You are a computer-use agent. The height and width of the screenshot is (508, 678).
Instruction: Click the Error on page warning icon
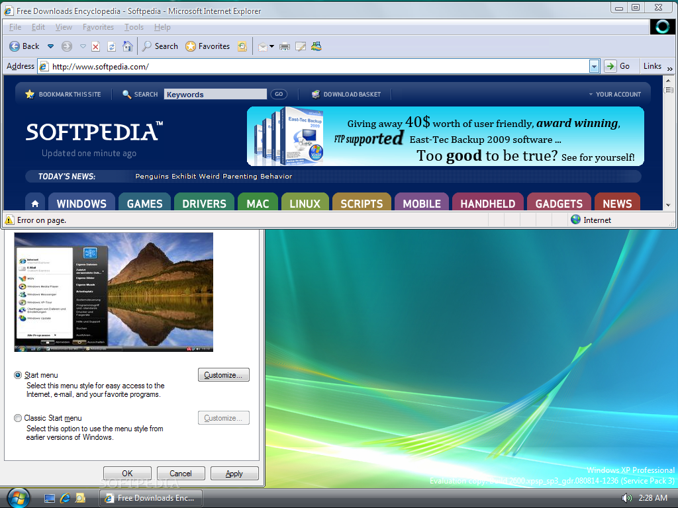[x=9, y=220]
